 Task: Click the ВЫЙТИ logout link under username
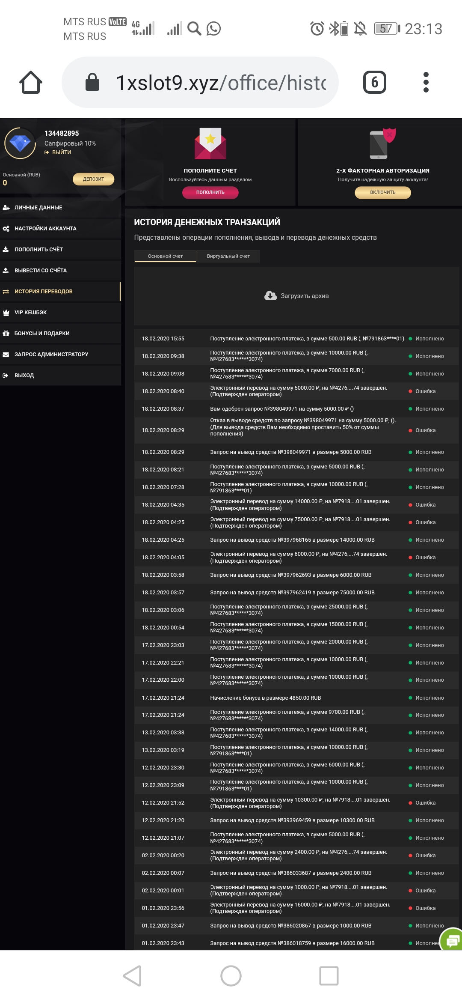click(58, 152)
